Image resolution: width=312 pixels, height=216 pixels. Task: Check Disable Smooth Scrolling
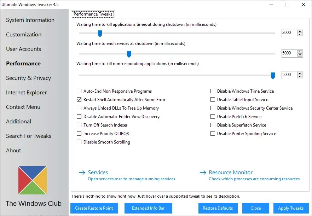click(79, 142)
